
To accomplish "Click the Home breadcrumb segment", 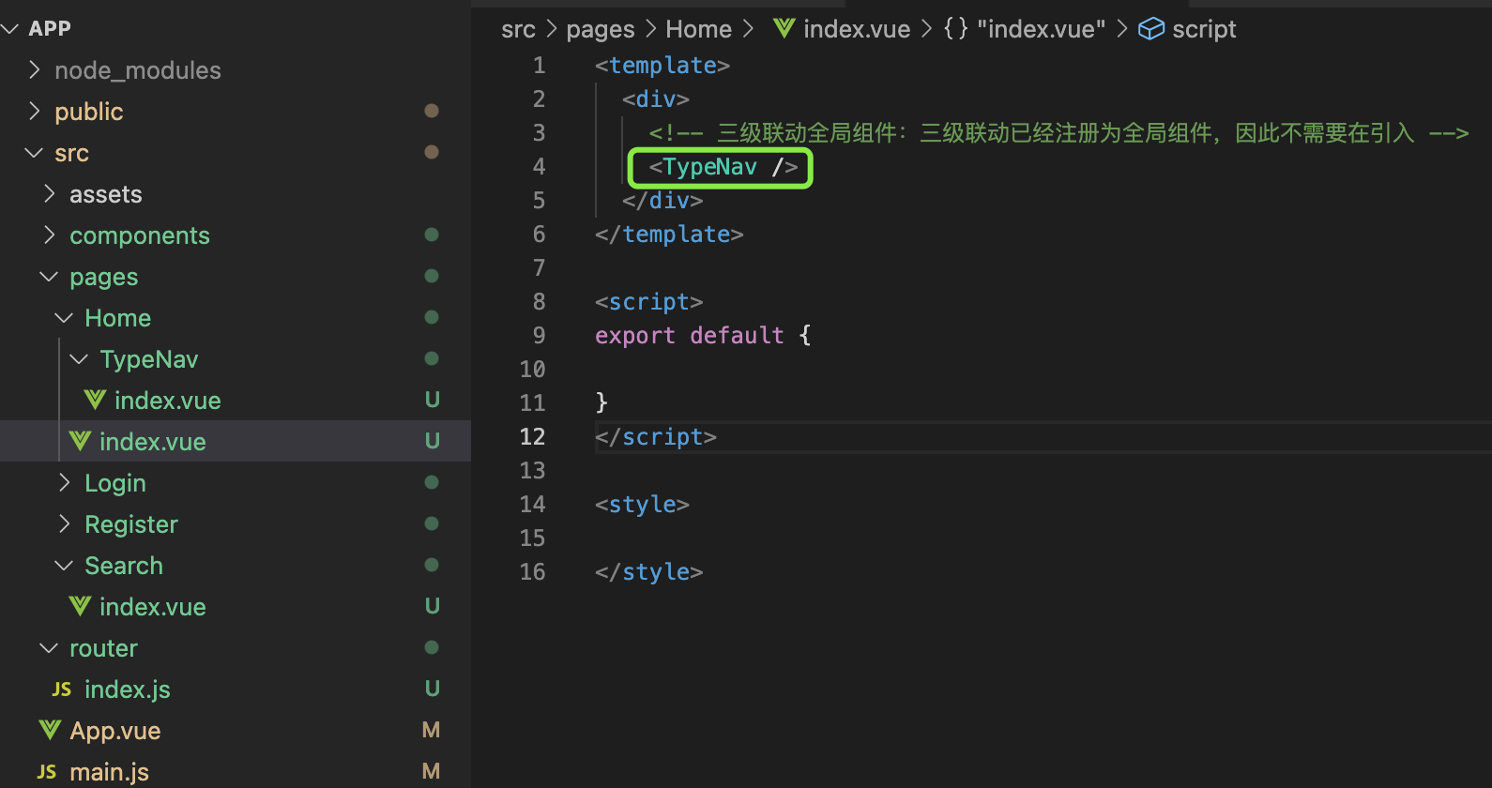I will click(x=698, y=29).
